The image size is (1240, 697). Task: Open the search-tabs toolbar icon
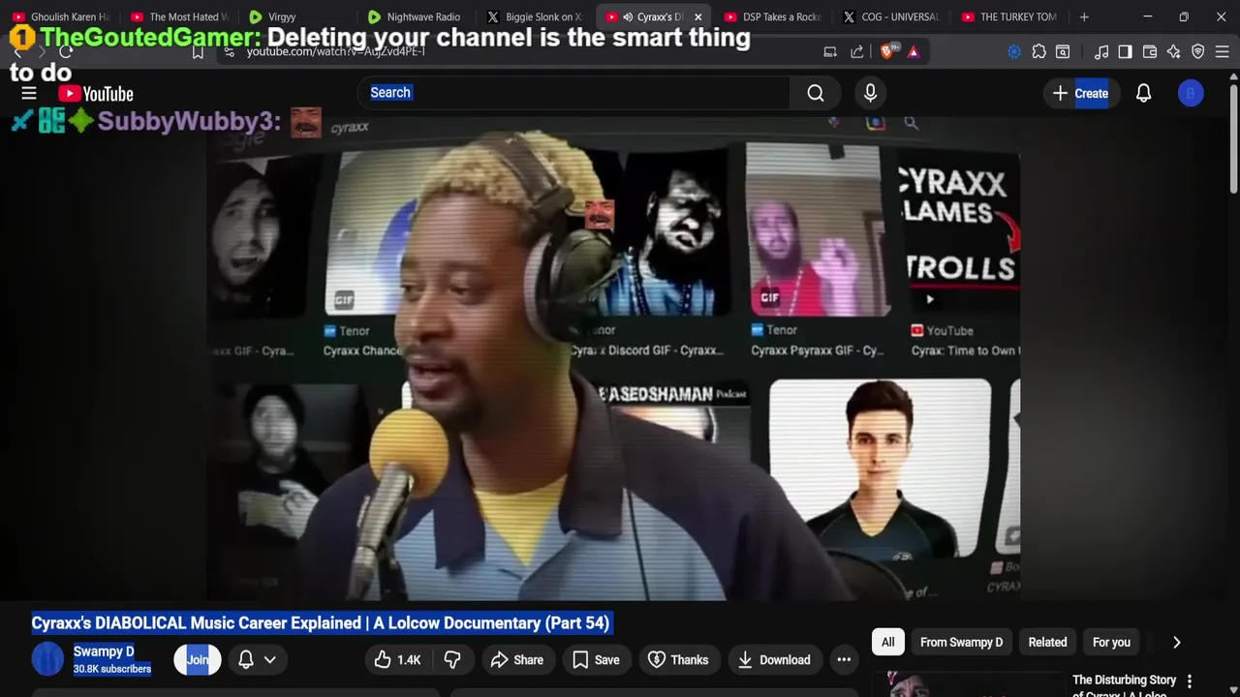pos(1063,51)
